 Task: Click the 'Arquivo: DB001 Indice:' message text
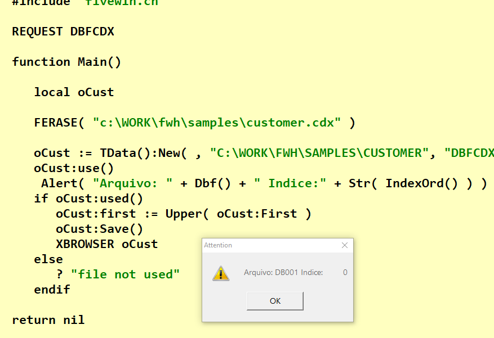point(283,272)
